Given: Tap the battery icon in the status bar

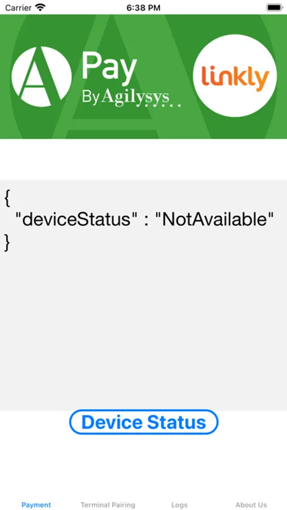Looking at the screenshot, I should point(275,7).
